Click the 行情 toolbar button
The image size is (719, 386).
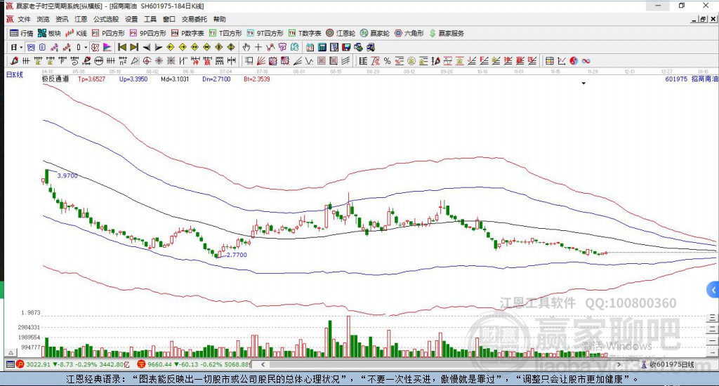pos(22,33)
